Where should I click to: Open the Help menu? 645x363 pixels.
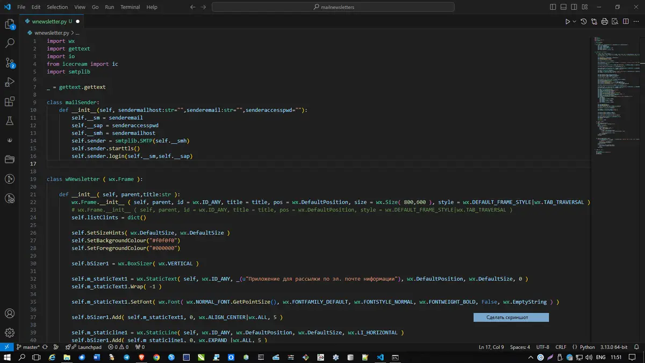[x=152, y=7]
